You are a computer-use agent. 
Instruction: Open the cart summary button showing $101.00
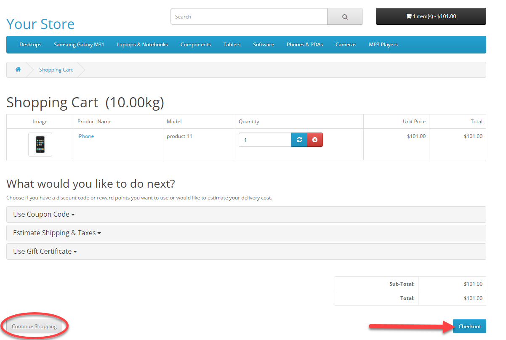pos(431,16)
